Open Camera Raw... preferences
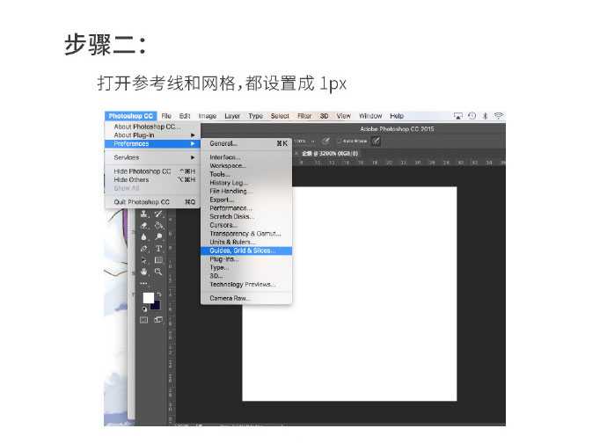Viewport: 607px width, 443px height. pos(246,298)
